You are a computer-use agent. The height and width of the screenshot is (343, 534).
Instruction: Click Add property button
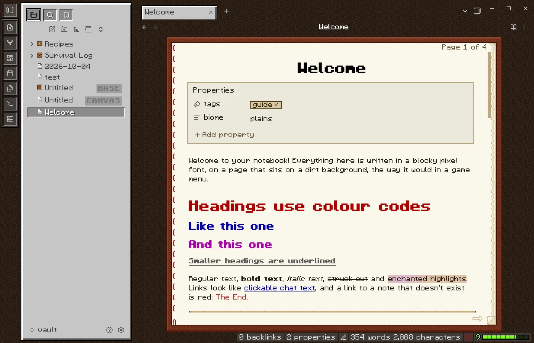click(x=224, y=135)
